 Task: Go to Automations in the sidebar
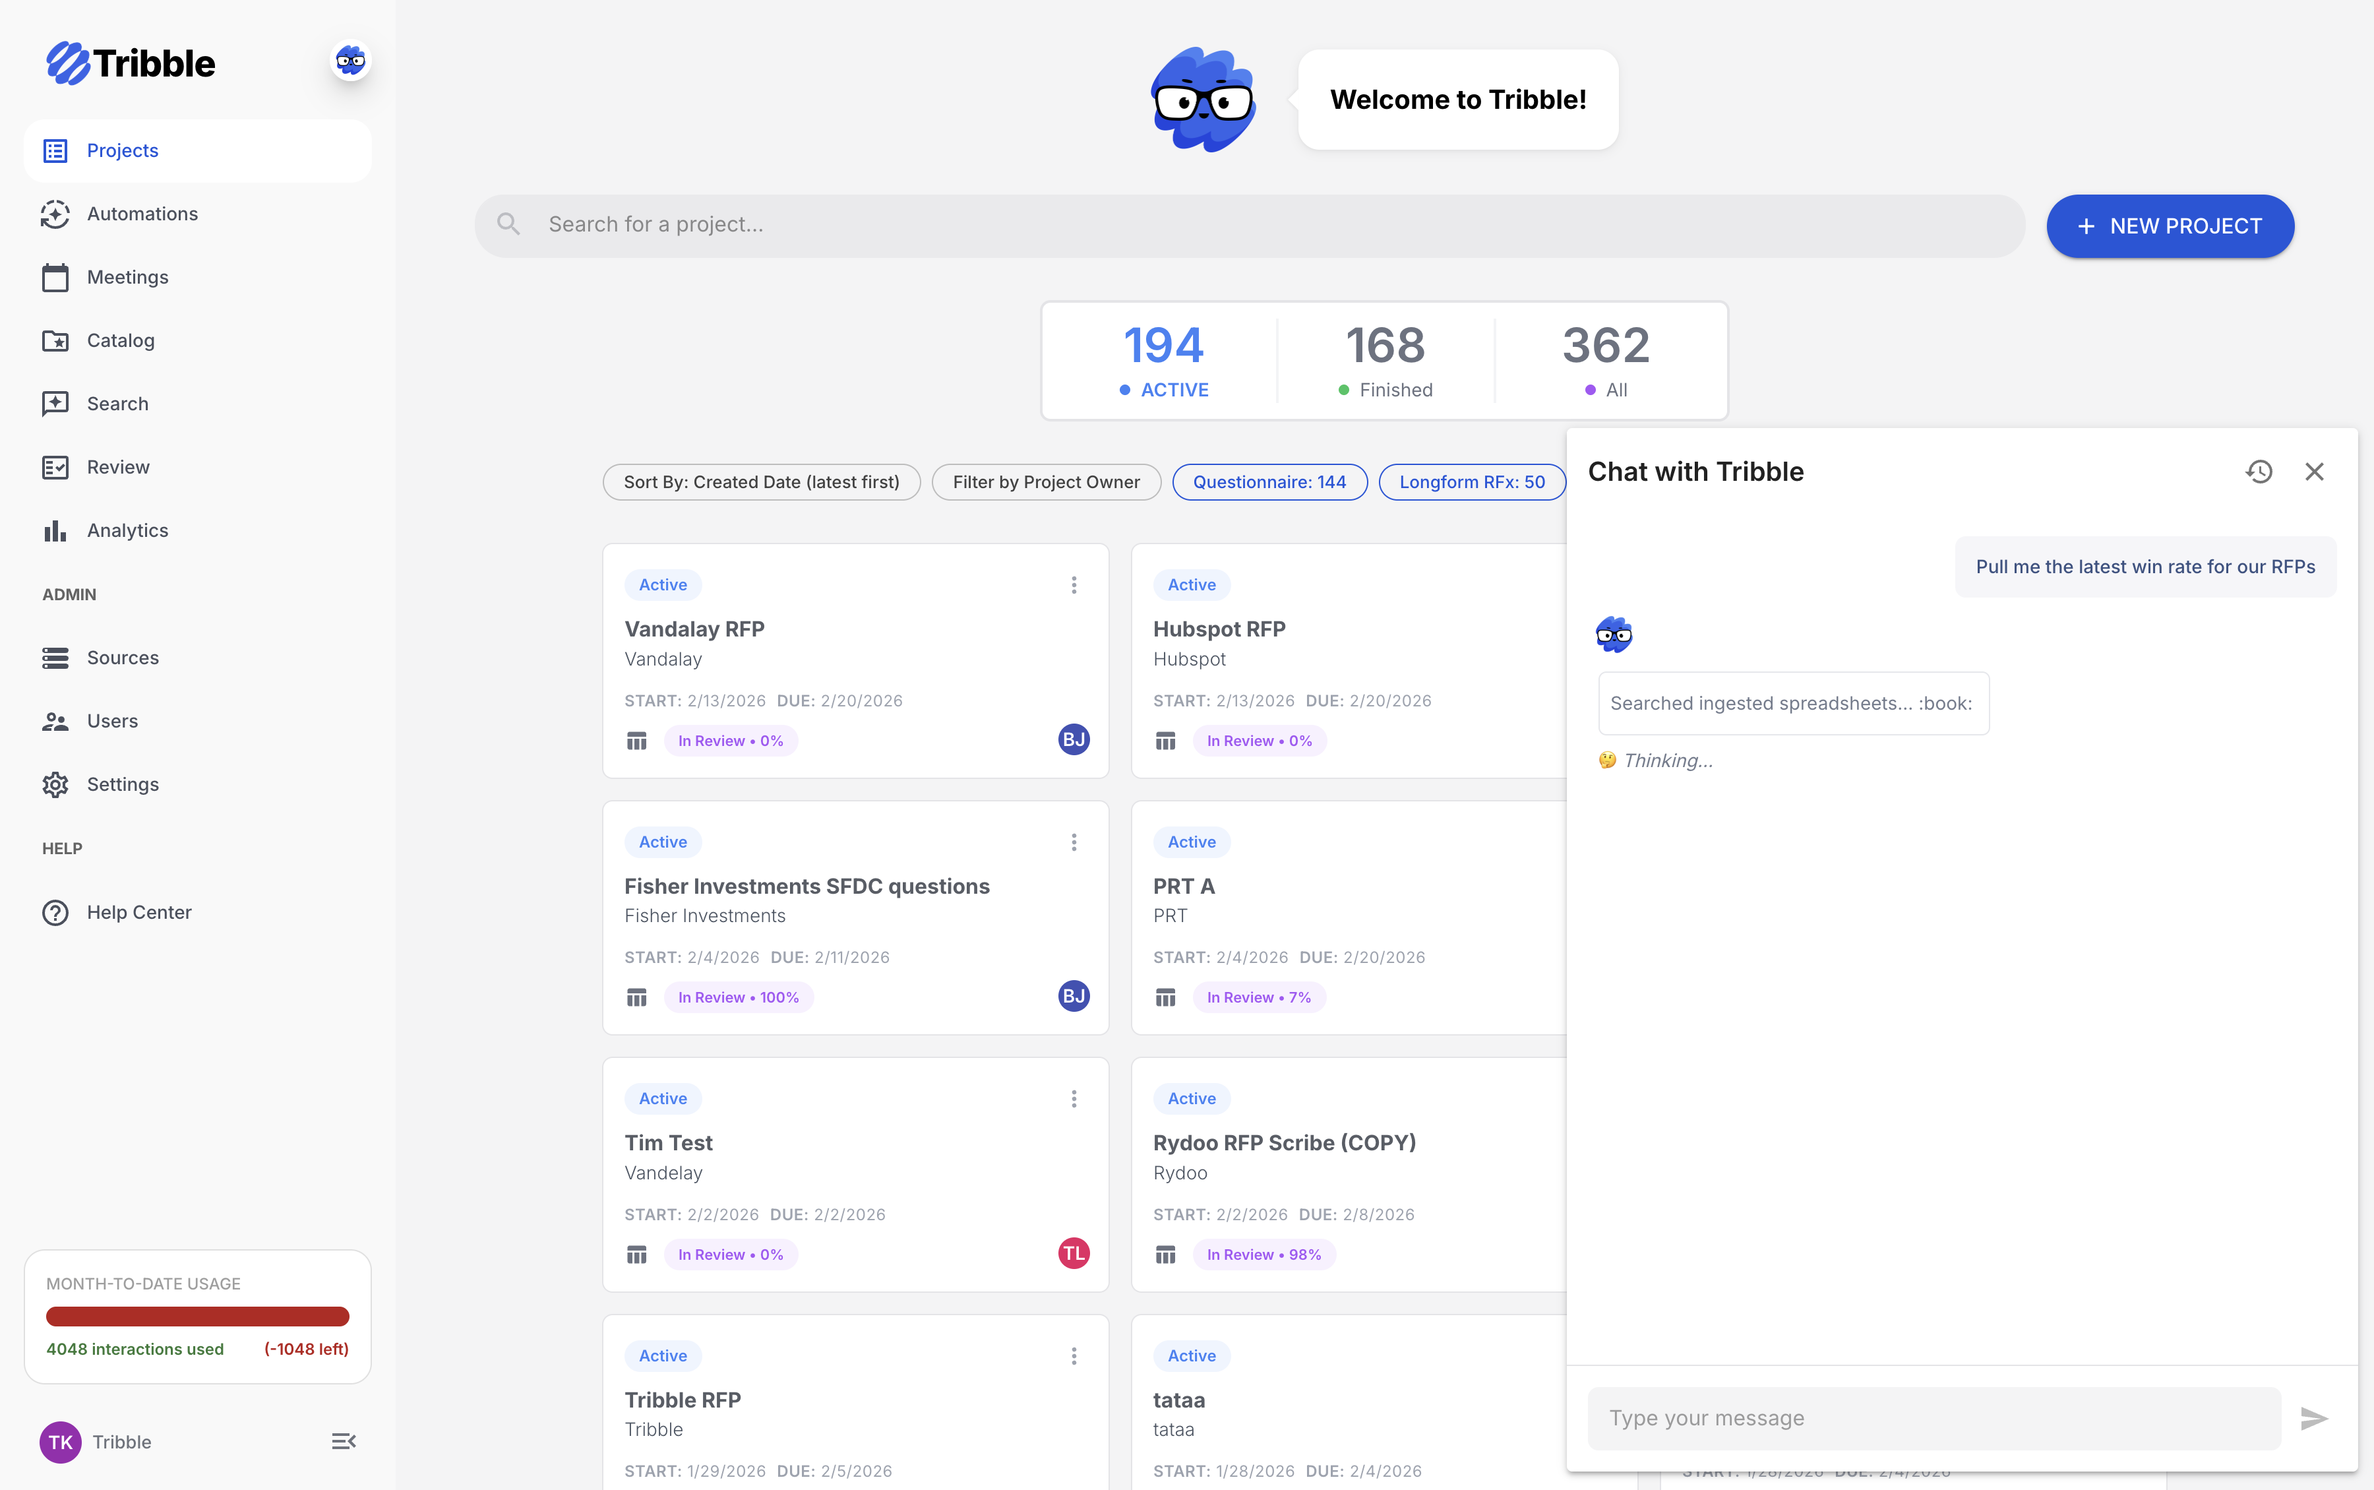(197, 214)
